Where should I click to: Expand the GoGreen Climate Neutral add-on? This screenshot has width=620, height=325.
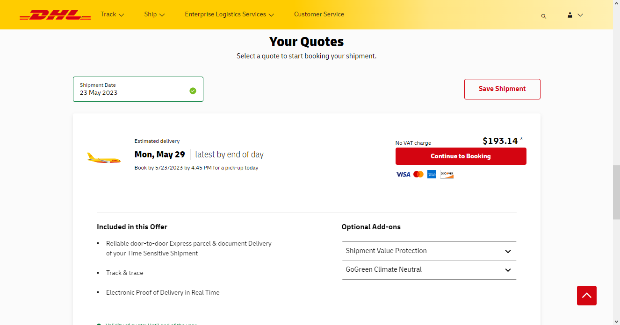point(429,270)
